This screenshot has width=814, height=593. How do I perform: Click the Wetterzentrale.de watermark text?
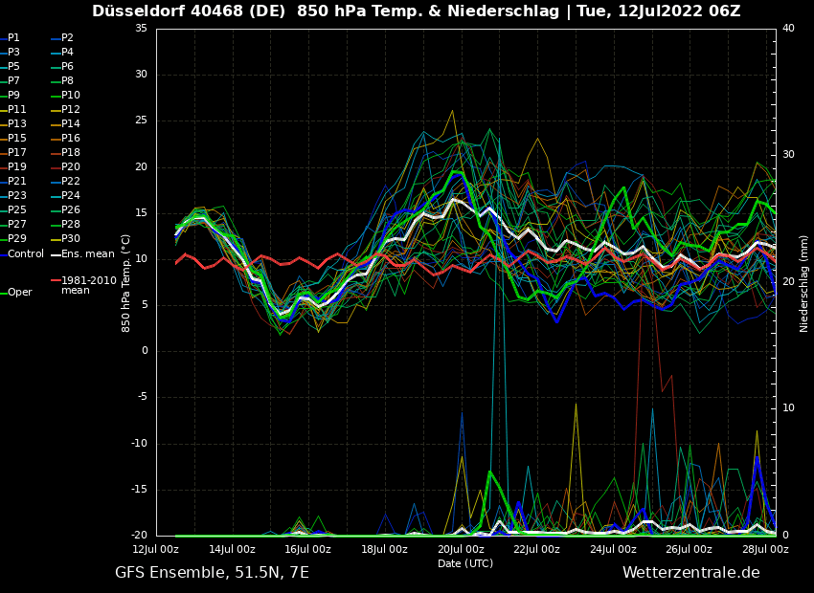coord(690,573)
